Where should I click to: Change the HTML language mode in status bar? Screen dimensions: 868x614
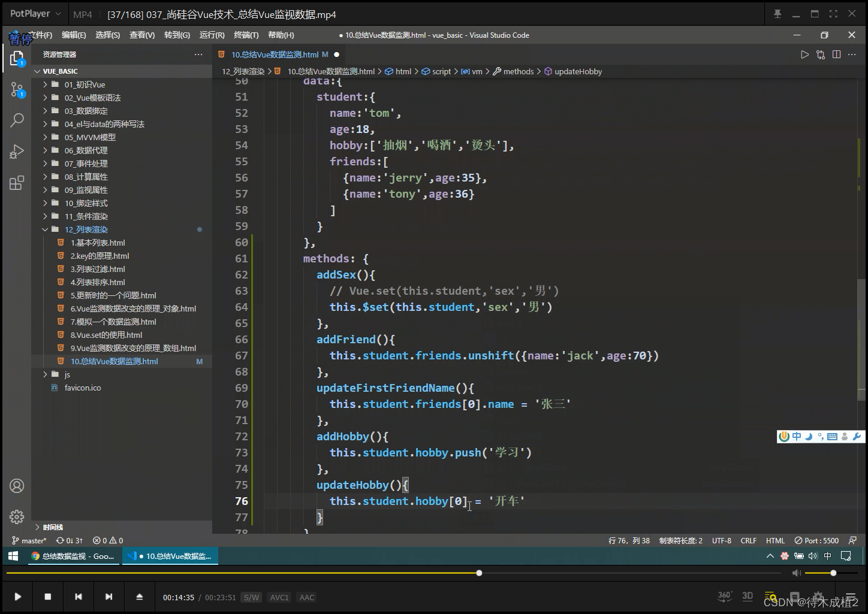[775, 541]
